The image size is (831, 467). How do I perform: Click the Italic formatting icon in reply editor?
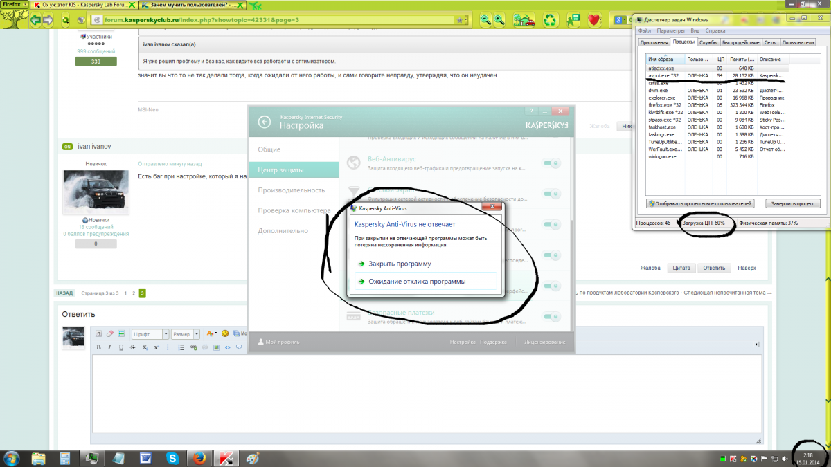(x=109, y=347)
